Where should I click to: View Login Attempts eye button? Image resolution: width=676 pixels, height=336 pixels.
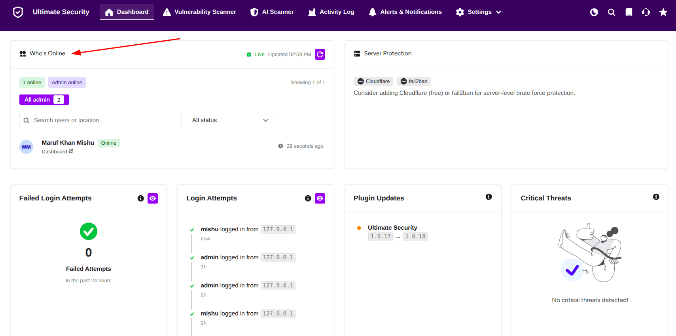[320, 198]
